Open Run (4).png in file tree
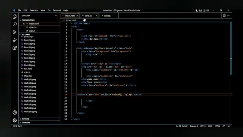The image size is (243, 137). 30,51
